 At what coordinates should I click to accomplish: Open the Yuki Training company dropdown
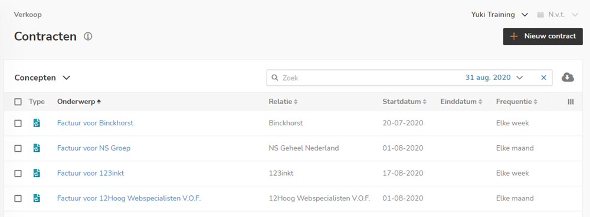499,15
